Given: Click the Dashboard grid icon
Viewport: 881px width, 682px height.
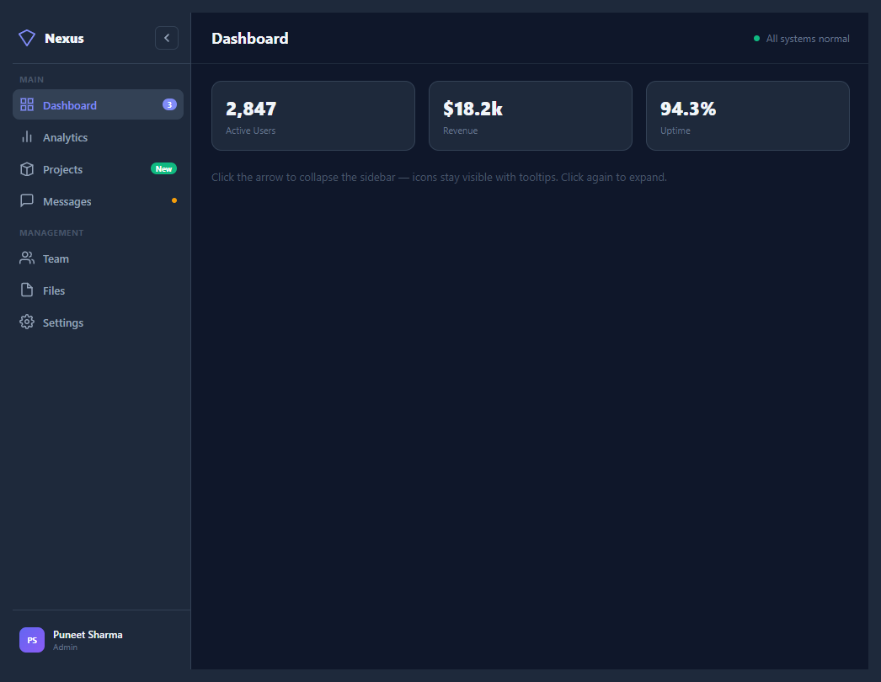Looking at the screenshot, I should pyautogui.click(x=27, y=105).
